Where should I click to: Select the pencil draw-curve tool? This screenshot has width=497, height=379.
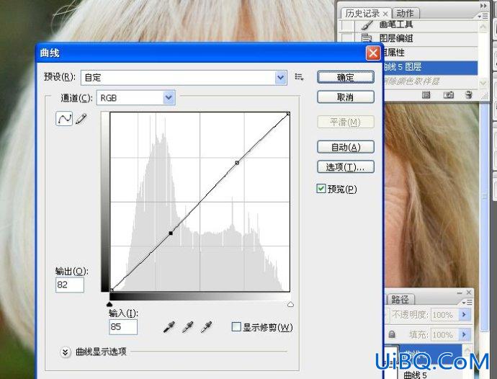pyautogui.click(x=81, y=119)
